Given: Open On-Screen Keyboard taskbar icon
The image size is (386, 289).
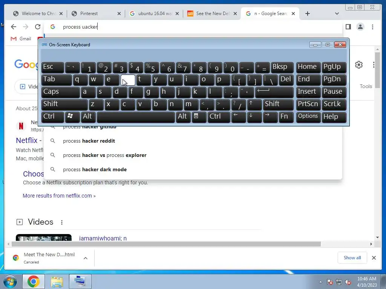Looking at the screenshot, I should click(80, 281).
